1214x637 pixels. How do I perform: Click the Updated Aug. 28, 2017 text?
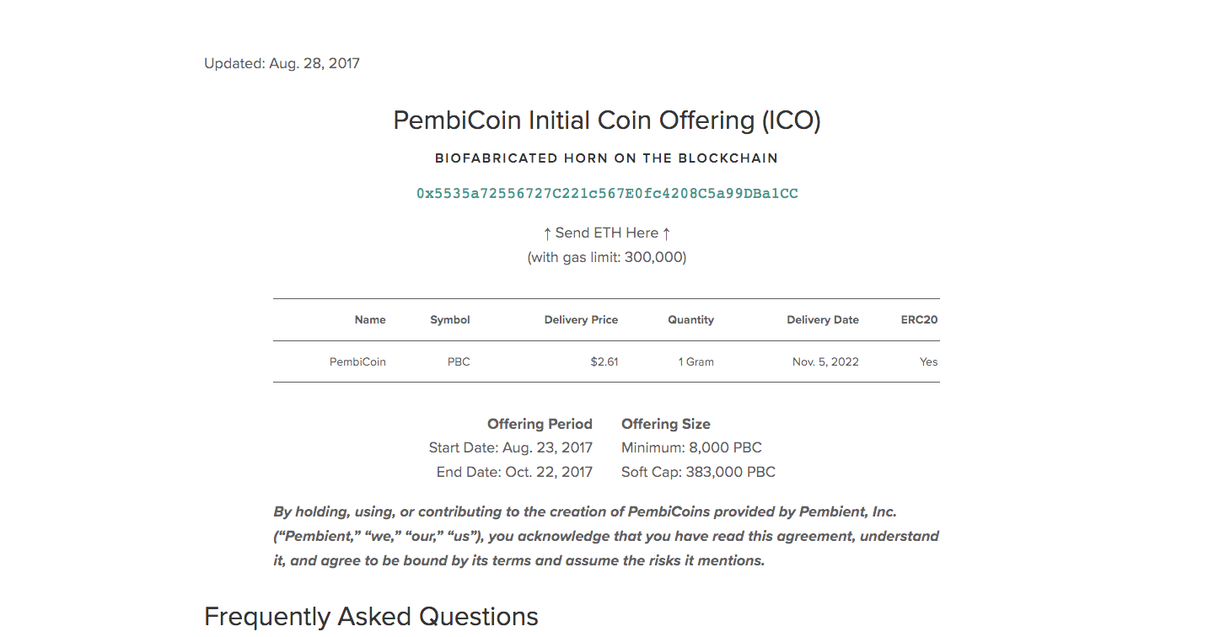pyautogui.click(x=282, y=63)
